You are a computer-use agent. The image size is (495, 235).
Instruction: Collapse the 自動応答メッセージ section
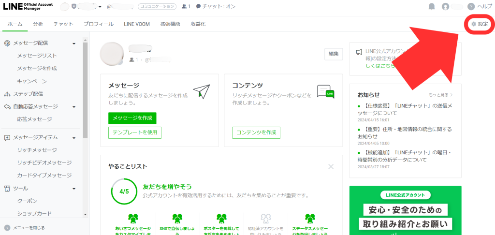[74, 107]
